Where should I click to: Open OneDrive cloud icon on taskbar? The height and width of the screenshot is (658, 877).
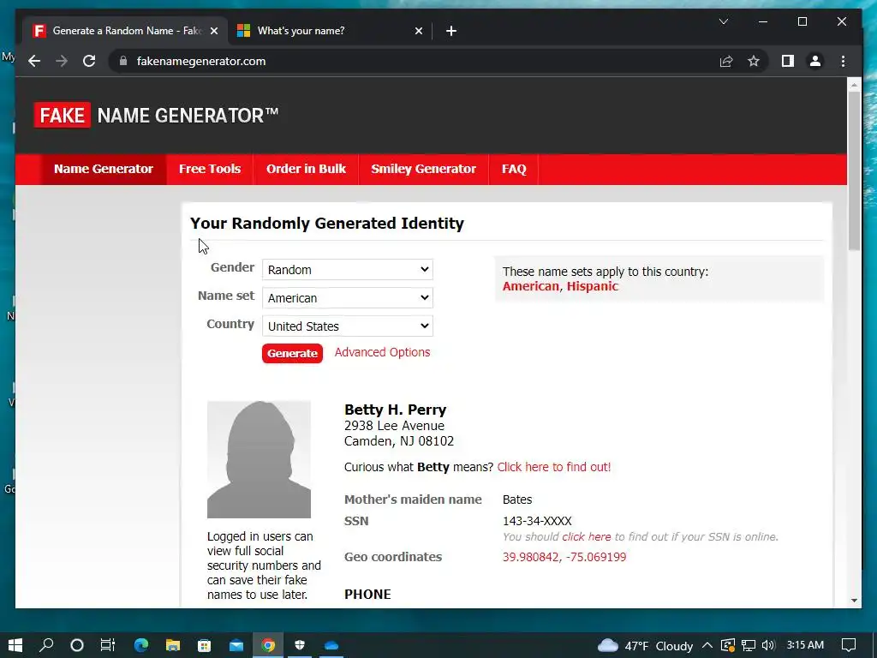[331, 645]
